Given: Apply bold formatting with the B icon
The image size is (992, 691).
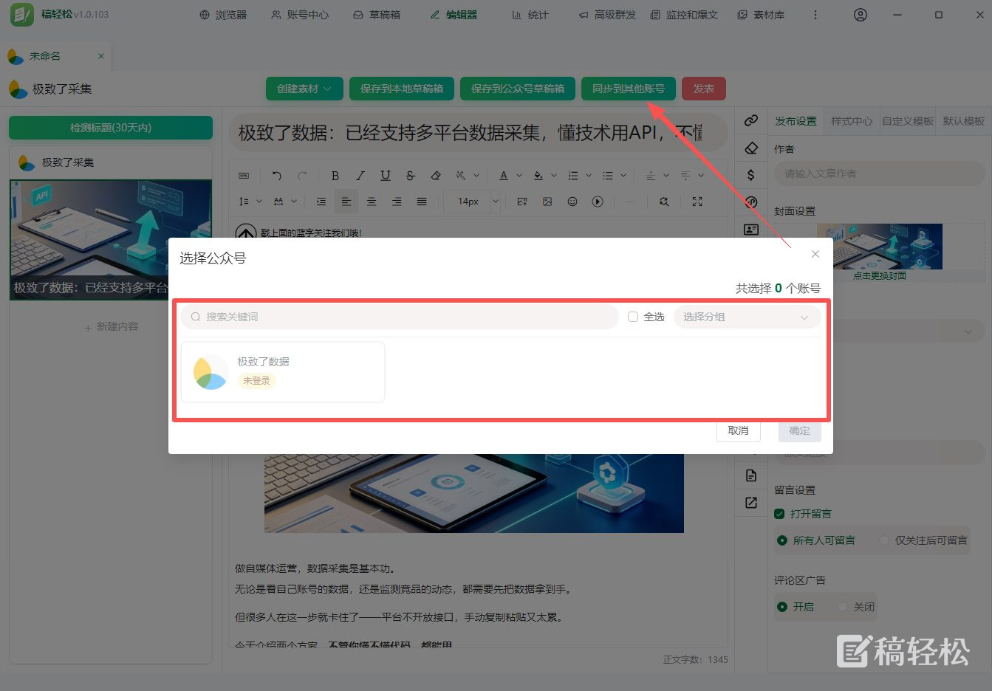Looking at the screenshot, I should click(x=335, y=176).
